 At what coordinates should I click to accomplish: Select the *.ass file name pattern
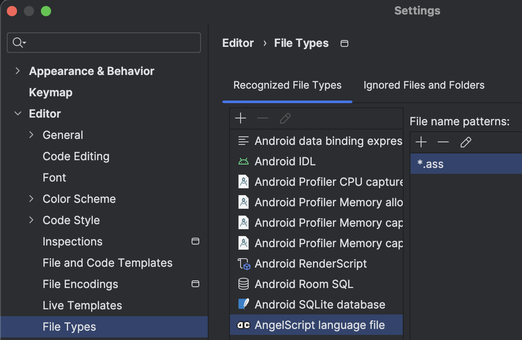(466, 164)
